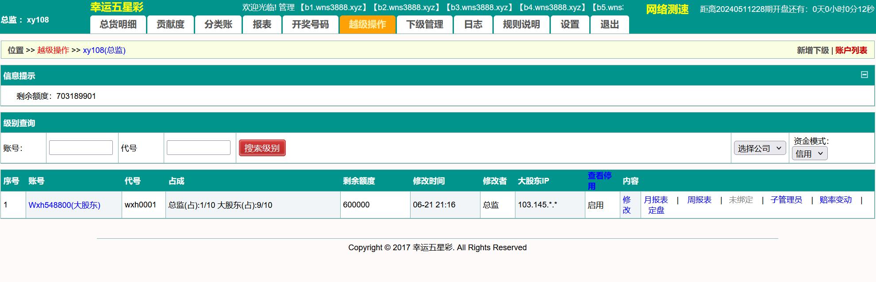
Task: Open account Wxh548800(大股东) link
Action: point(65,205)
